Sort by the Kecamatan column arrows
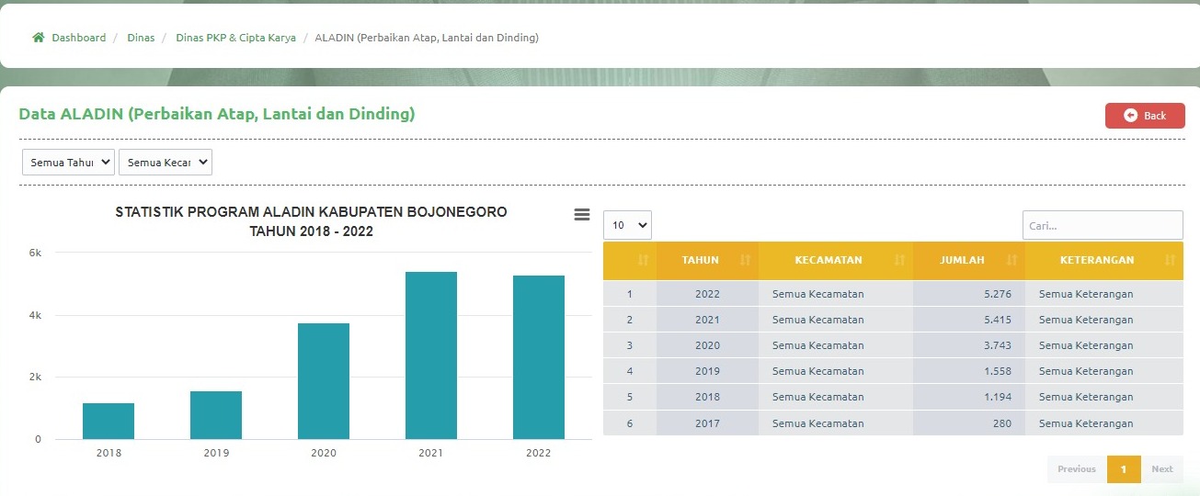This screenshot has width=1200, height=496. point(899,261)
